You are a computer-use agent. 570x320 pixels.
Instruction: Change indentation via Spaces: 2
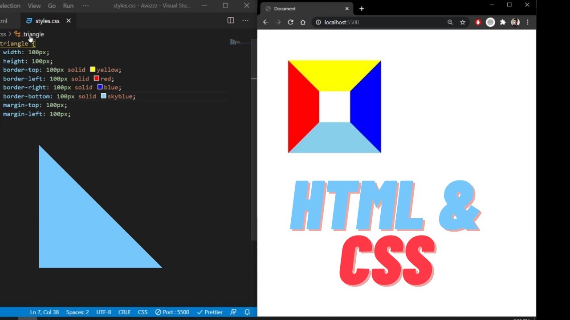(77, 312)
